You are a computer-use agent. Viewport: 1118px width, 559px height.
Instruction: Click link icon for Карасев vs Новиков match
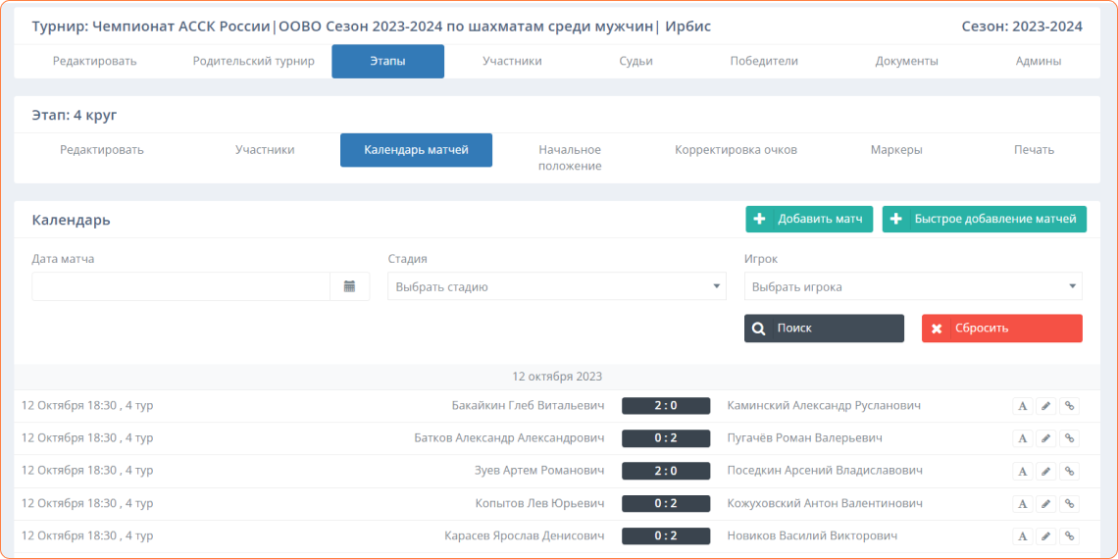pos(1070,536)
